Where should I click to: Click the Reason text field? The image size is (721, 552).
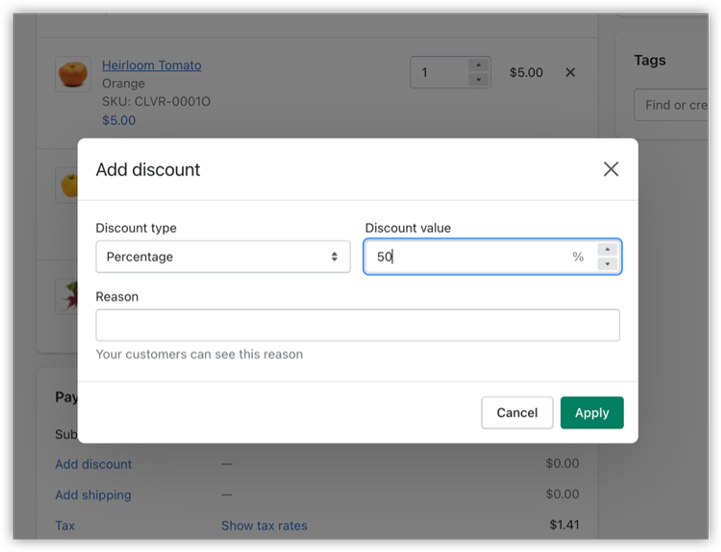357,325
